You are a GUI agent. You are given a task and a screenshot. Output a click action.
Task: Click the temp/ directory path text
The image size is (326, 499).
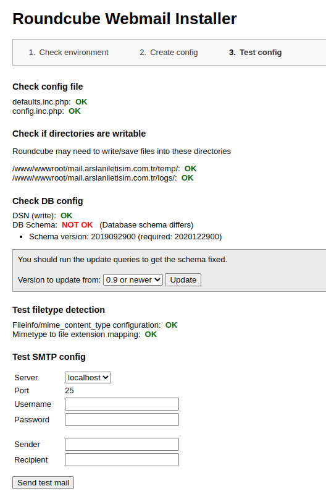coord(96,168)
